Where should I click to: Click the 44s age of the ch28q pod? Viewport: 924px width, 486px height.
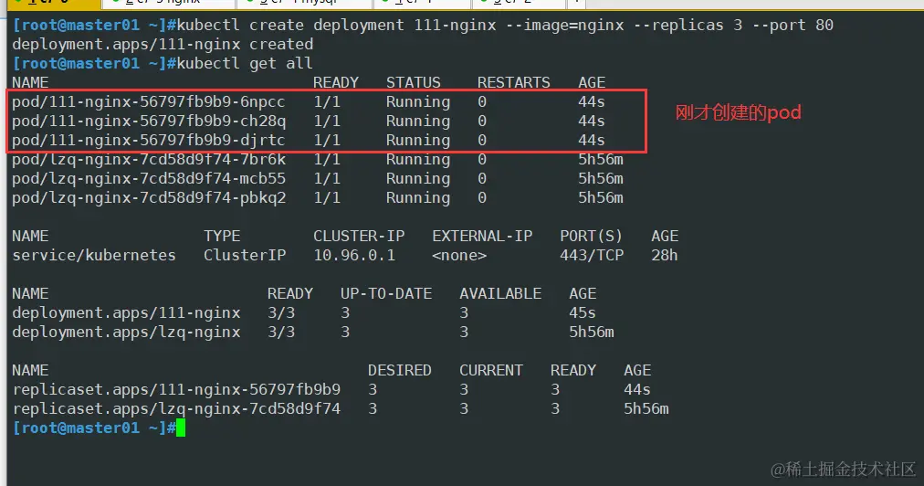(x=591, y=121)
